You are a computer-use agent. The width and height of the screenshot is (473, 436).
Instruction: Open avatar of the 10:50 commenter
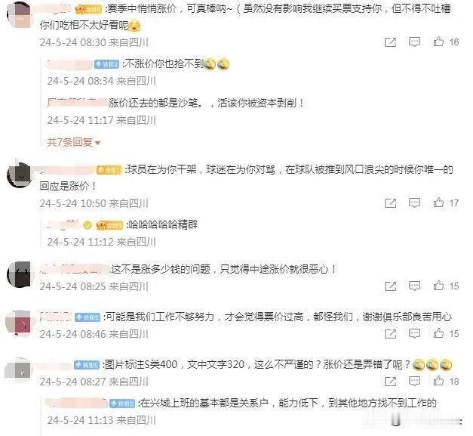19,175
